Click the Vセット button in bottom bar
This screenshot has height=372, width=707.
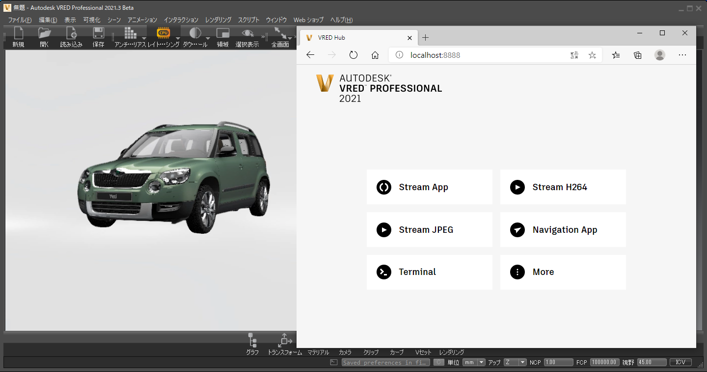423,352
